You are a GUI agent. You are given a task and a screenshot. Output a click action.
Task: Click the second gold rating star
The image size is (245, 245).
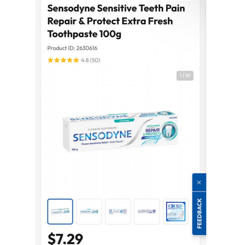[57, 60]
